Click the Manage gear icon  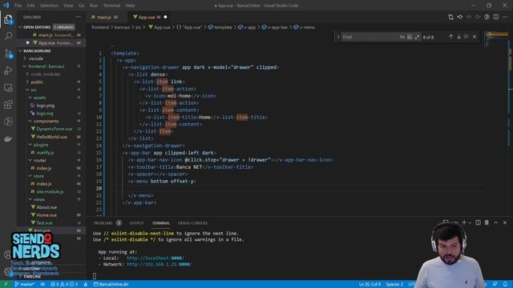click(8, 272)
